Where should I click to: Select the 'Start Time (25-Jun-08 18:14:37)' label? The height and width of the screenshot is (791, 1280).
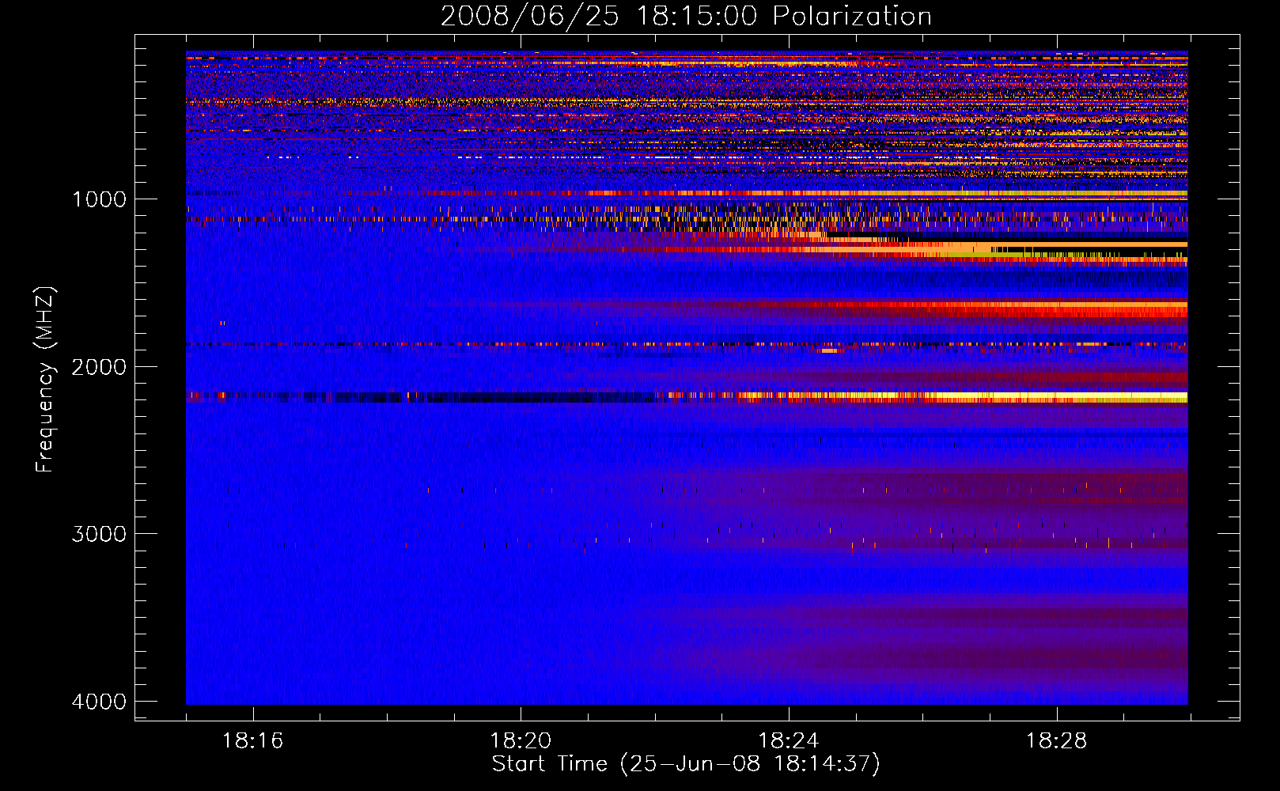[x=686, y=764]
